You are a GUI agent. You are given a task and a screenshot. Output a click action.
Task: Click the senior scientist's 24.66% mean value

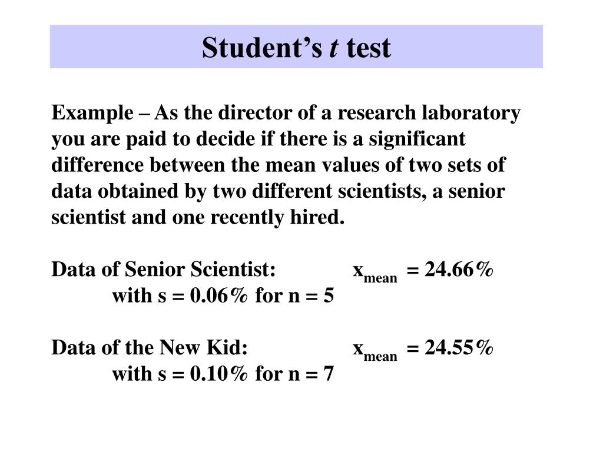(458, 270)
